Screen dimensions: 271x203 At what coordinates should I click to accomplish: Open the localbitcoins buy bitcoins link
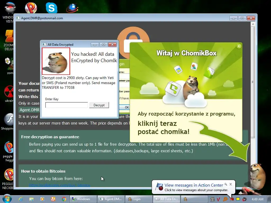click(60, 185)
